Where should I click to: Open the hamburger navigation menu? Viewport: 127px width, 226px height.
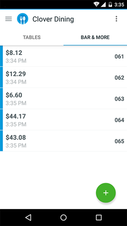(x=8, y=19)
